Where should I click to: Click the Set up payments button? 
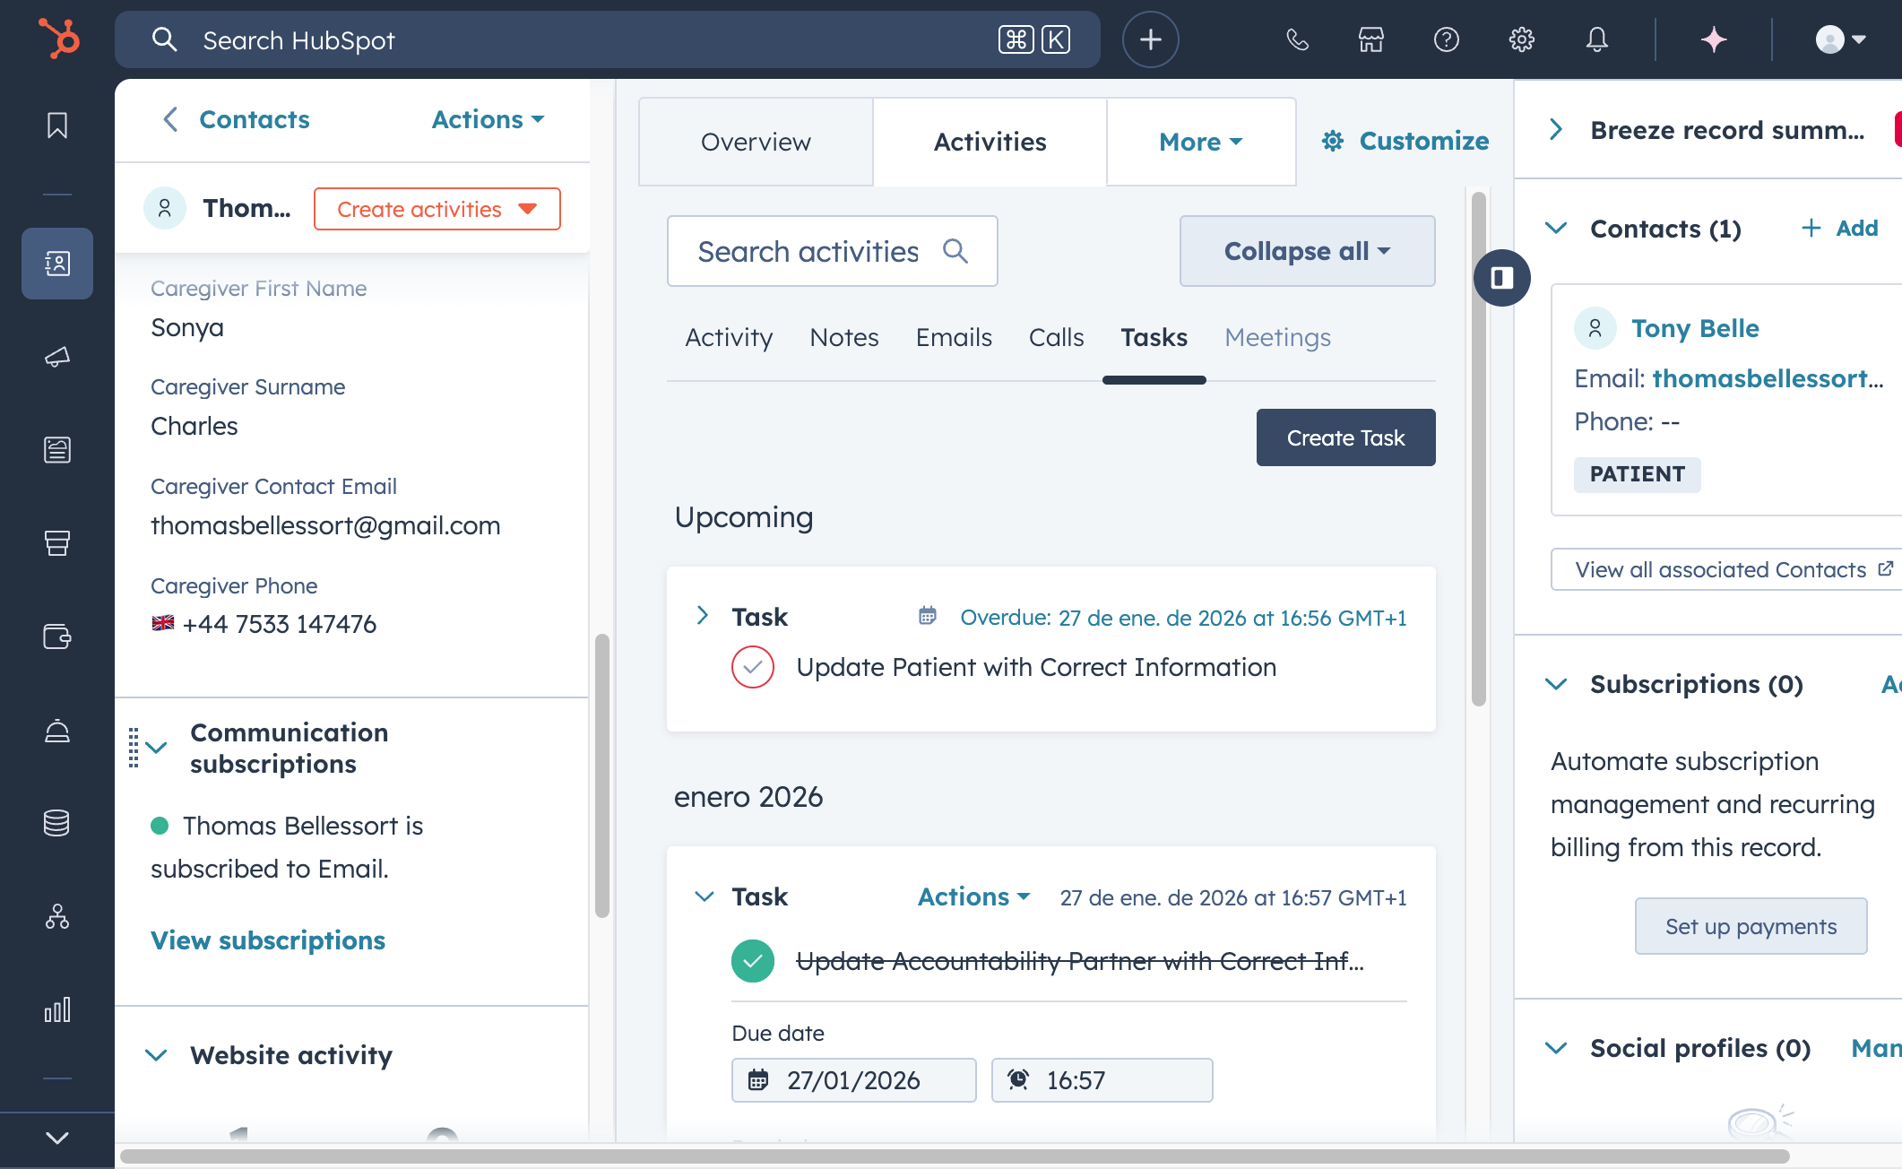point(1751,926)
